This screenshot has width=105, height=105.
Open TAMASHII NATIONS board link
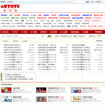(8, 26)
